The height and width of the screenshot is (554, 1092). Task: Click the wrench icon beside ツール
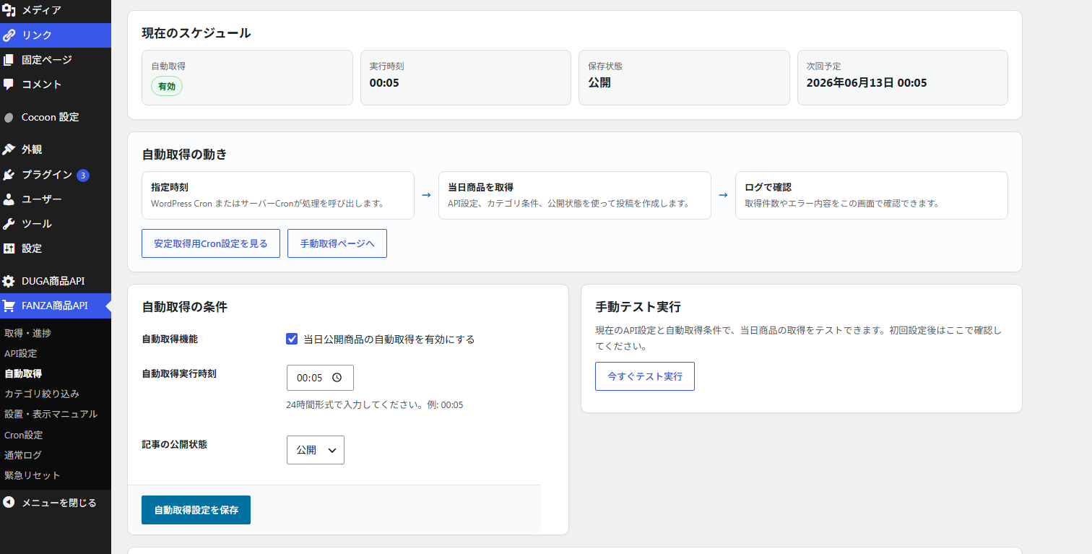click(9, 224)
